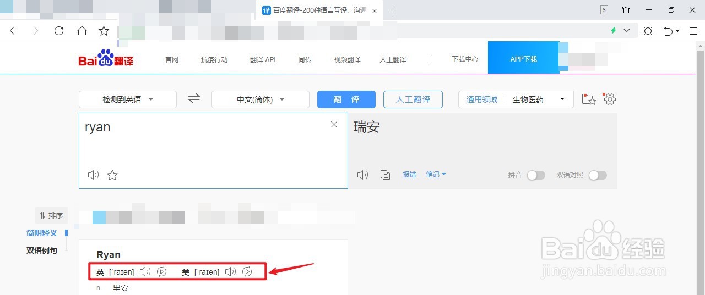Swap source and target languages

tap(194, 99)
